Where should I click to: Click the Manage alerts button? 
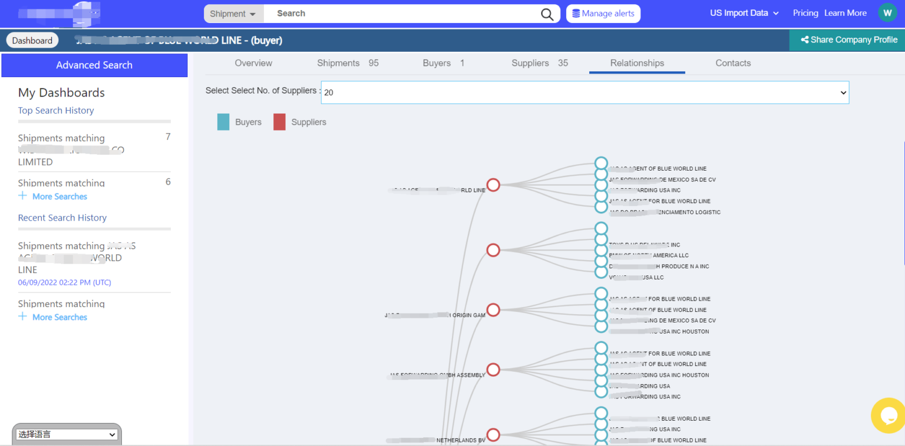tap(603, 14)
